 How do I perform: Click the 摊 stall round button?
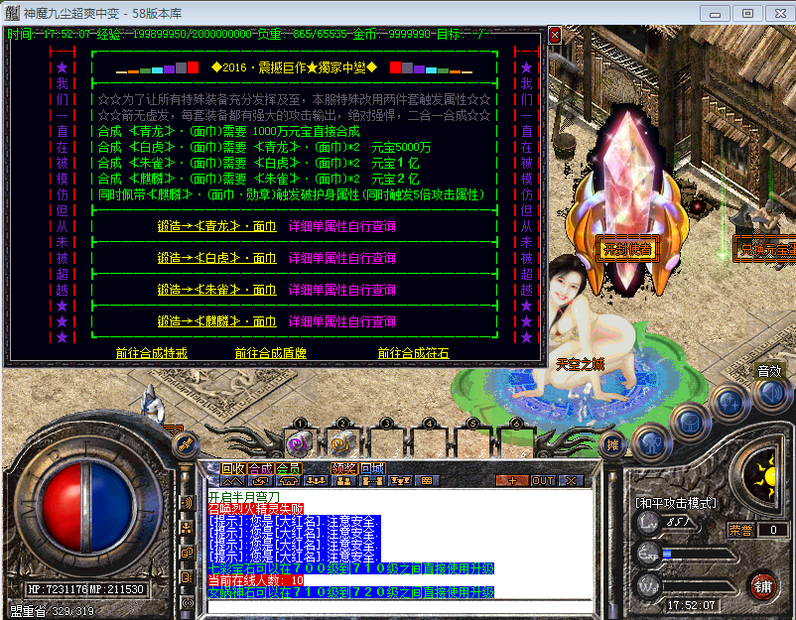[612, 445]
